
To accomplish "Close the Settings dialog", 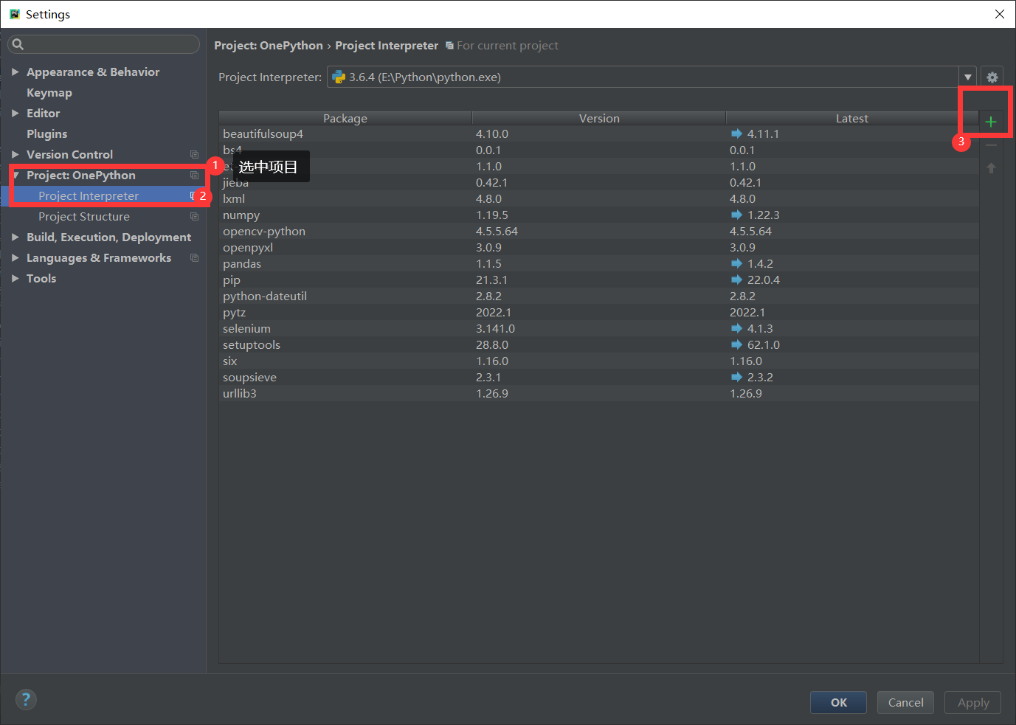I will (x=999, y=14).
